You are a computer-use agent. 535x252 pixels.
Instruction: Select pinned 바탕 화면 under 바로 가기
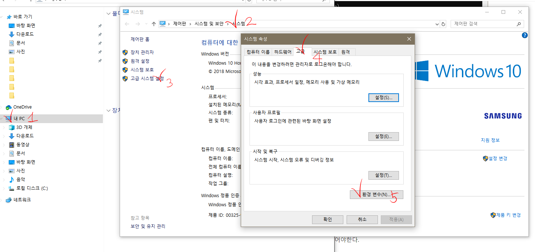pyautogui.click(x=25, y=25)
